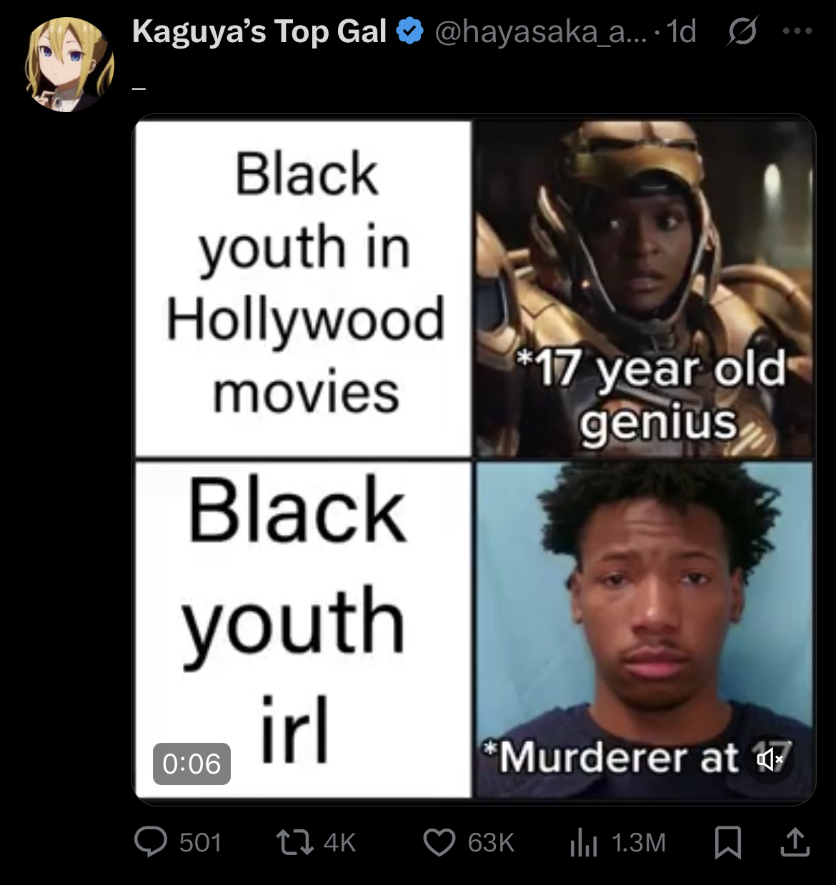
Task: Open the Grok explain-post slashed circle icon
Action: click(742, 32)
